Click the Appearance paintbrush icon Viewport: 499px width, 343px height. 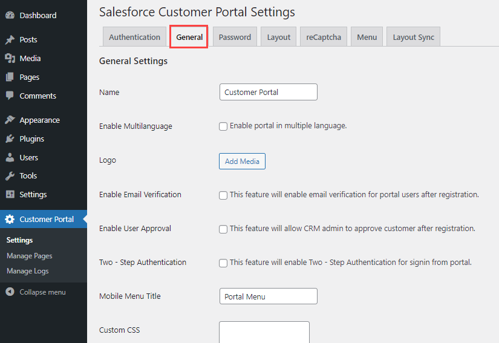pyautogui.click(x=10, y=120)
